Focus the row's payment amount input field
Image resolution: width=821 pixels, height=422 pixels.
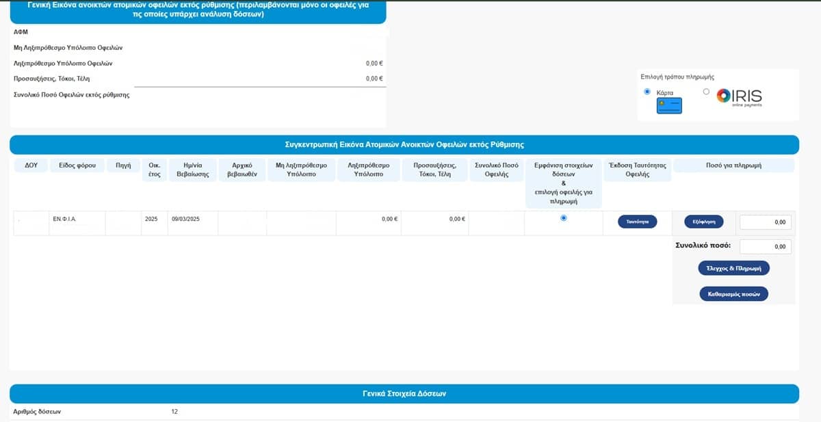pyautogui.click(x=765, y=222)
